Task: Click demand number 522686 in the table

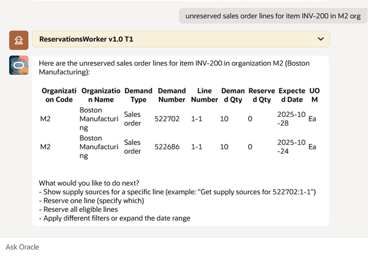Action: click(167, 147)
